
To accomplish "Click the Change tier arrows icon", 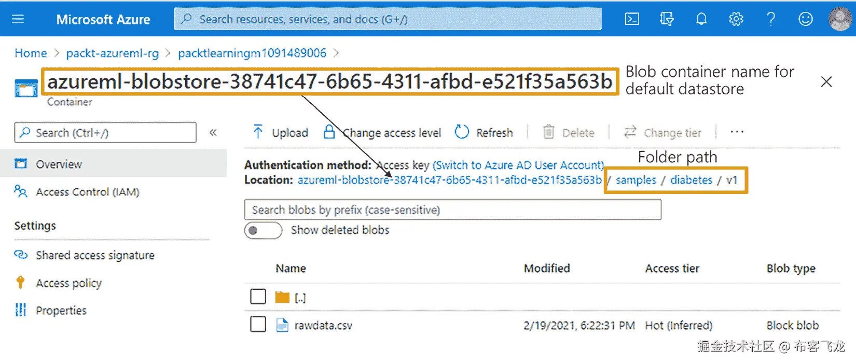I will (x=630, y=132).
